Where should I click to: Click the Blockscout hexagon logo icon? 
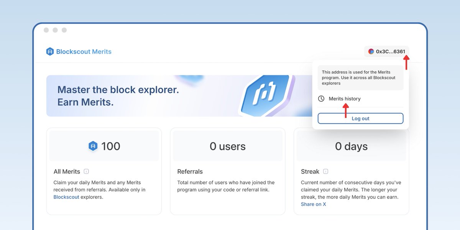[x=50, y=51]
